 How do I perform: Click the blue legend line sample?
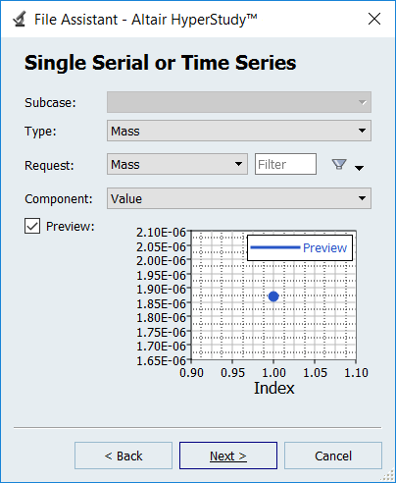pyautogui.click(x=275, y=247)
